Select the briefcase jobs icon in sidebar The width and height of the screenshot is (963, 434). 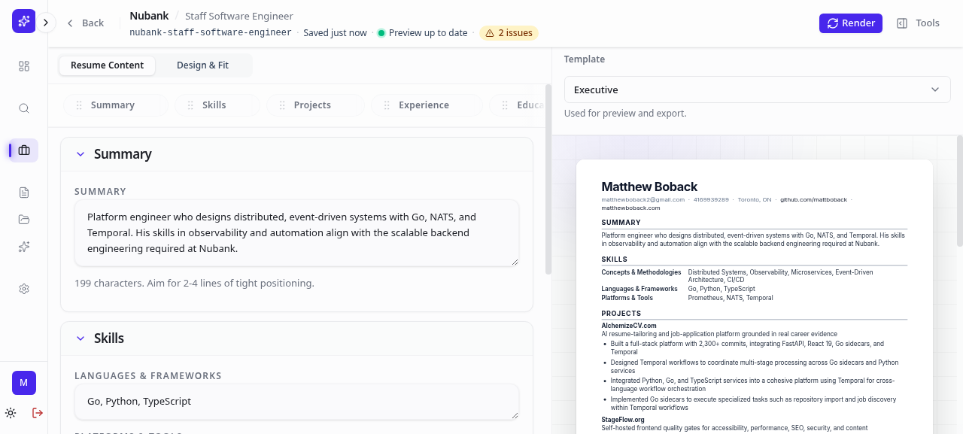click(24, 150)
